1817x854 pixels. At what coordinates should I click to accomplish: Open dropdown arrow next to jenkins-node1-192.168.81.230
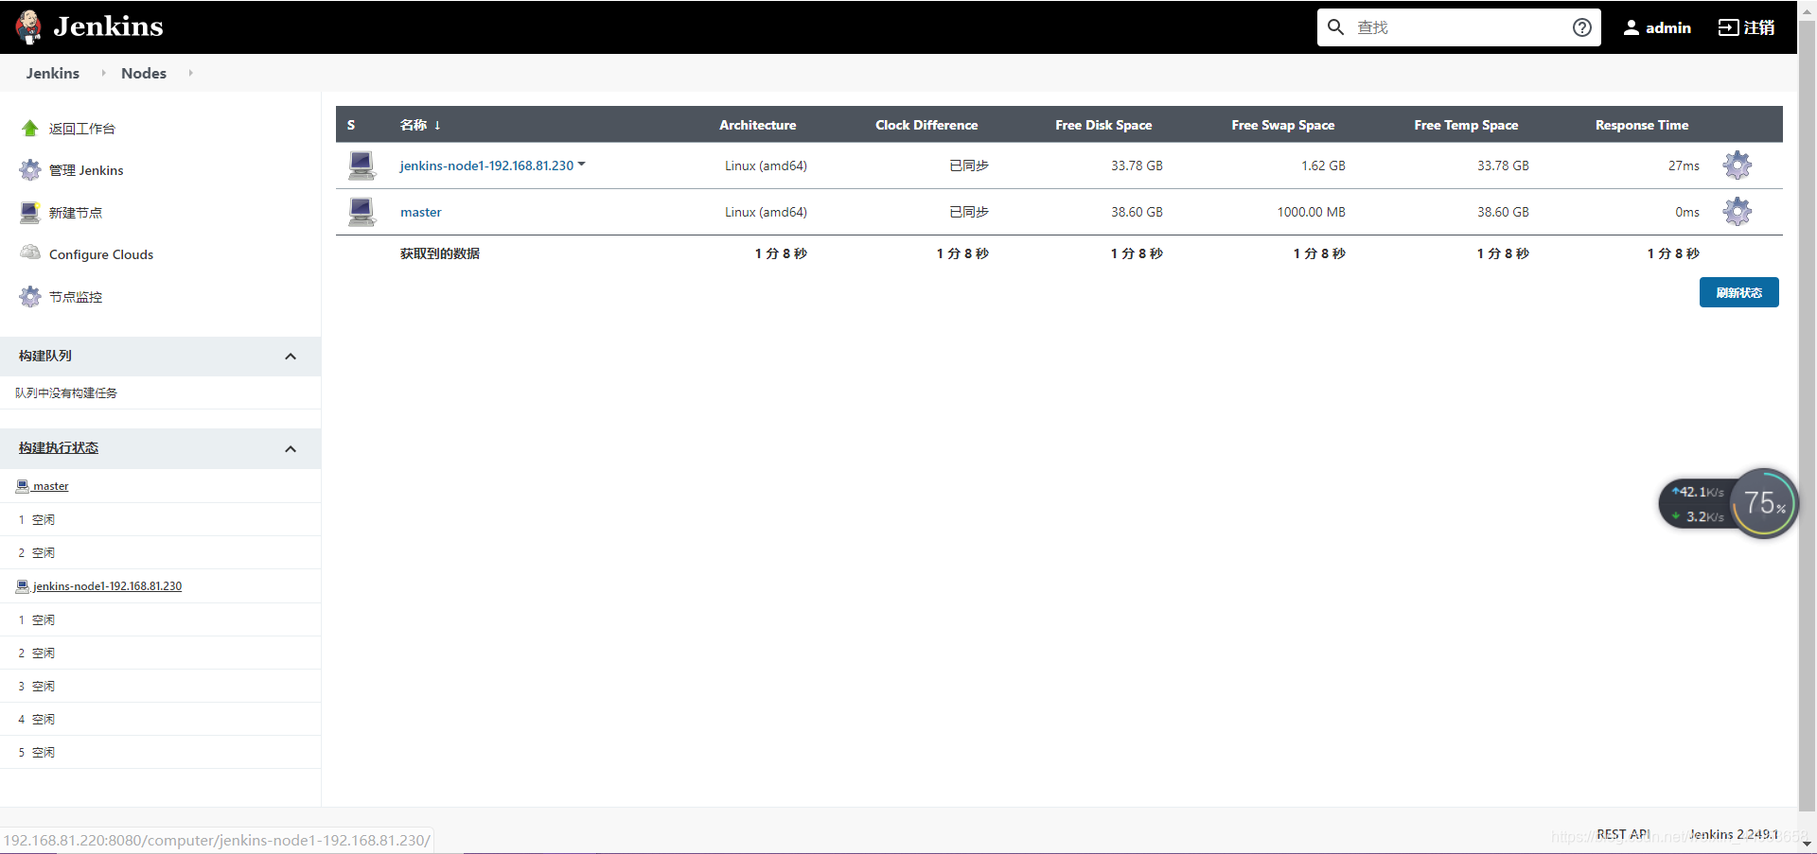(581, 165)
